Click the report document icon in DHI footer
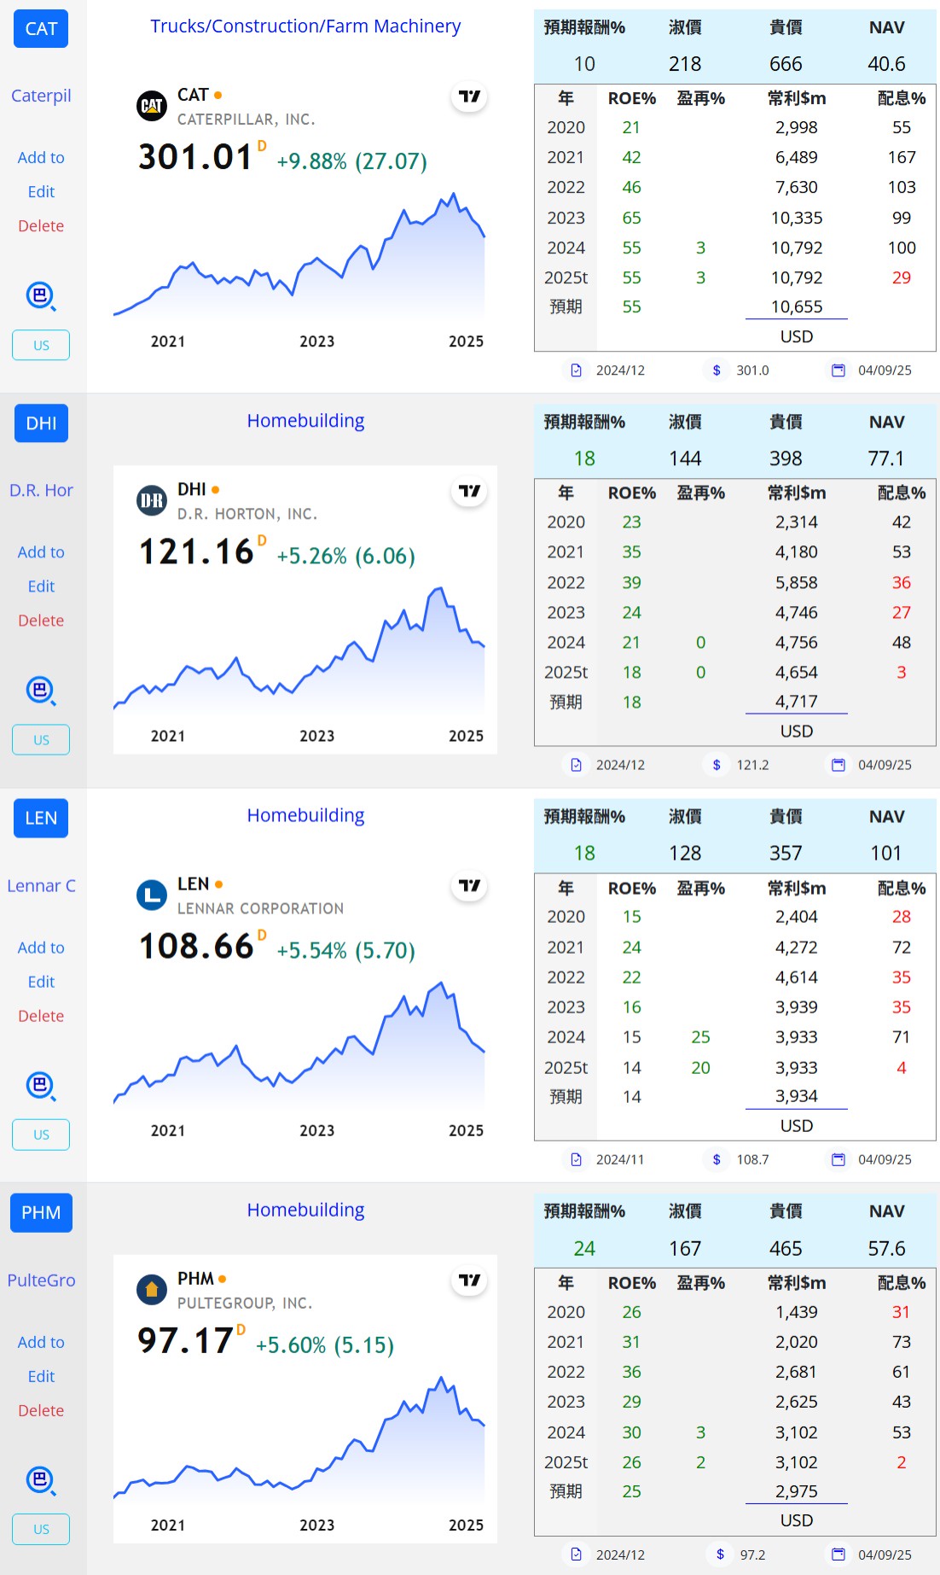Viewport: 940px width, 1575px height. click(577, 765)
